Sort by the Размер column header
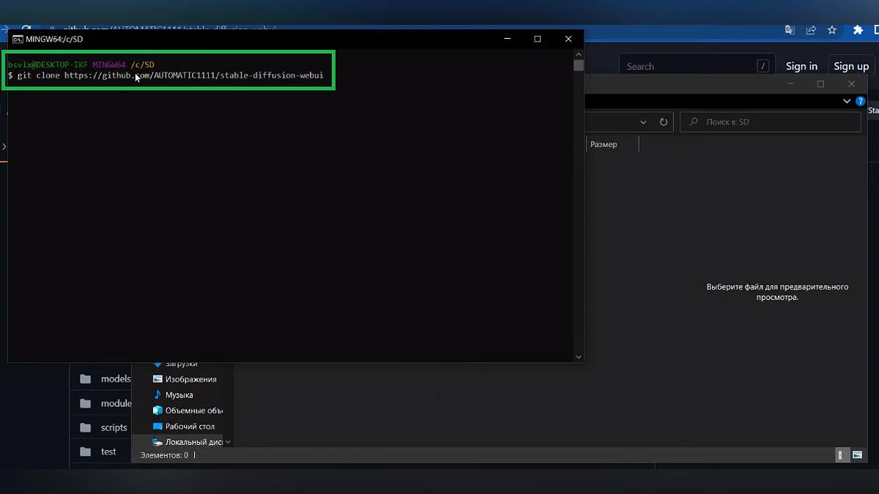Screen dimensions: 879x494 [604, 144]
